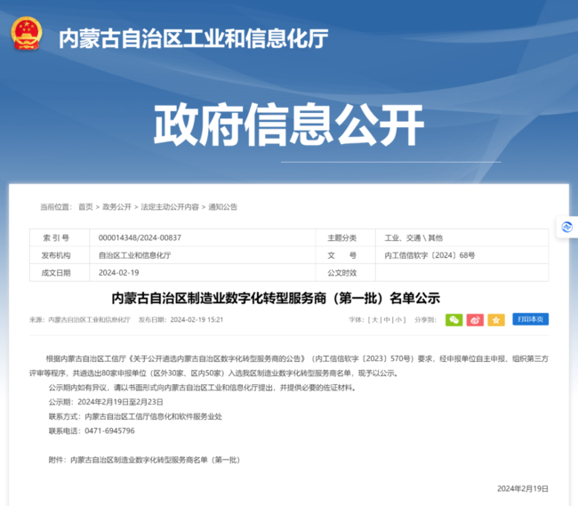Click the index number 000014348/2024-00837
The image size is (578, 506).
[140, 238]
